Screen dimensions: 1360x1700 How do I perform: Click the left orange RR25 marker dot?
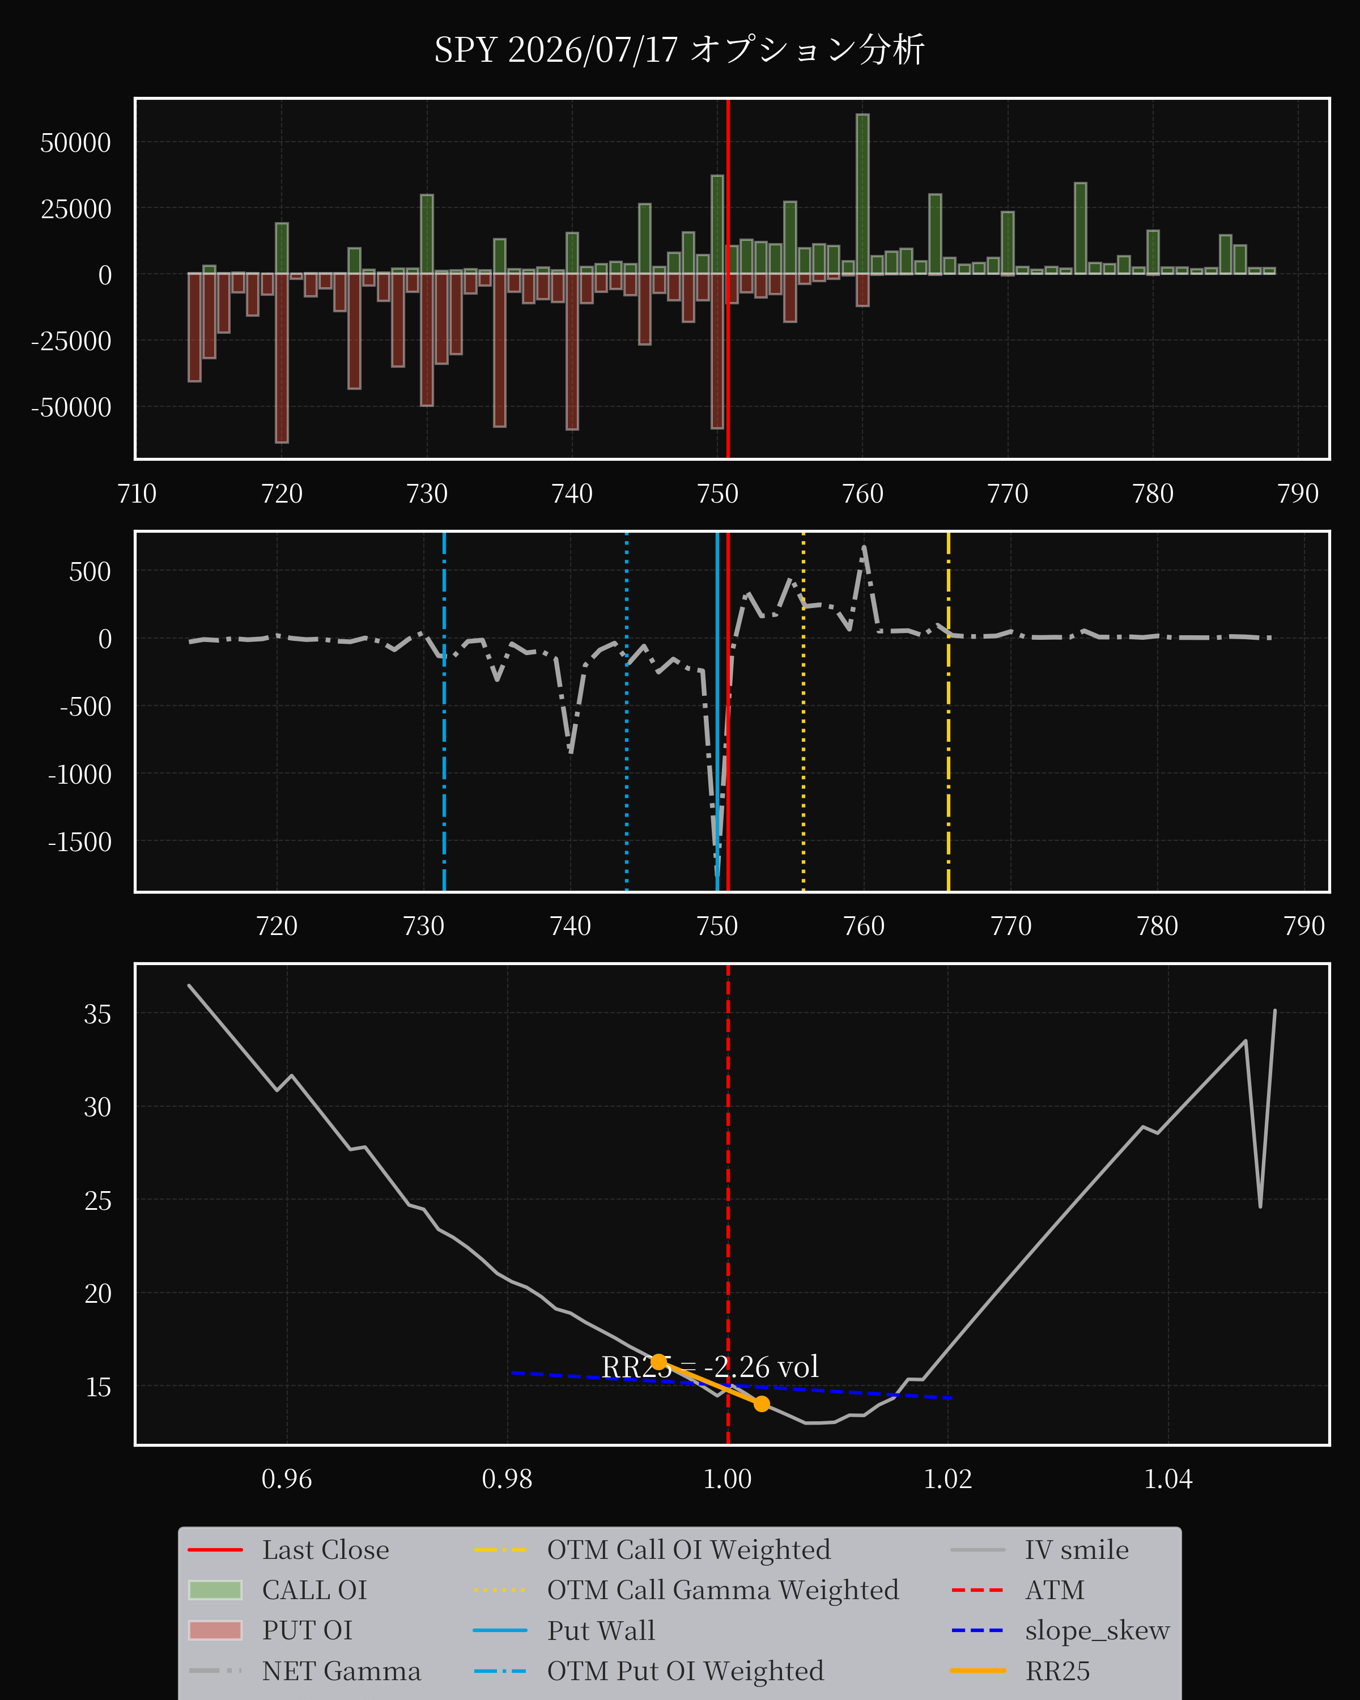point(659,1362)
